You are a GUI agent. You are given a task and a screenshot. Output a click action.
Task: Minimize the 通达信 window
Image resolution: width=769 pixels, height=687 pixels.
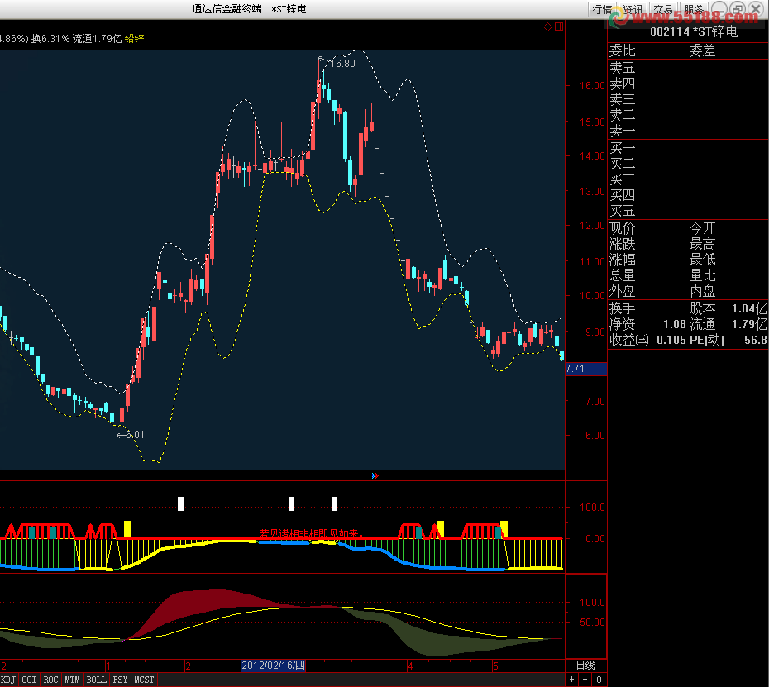pyautogui.click(x=719, y=9)
